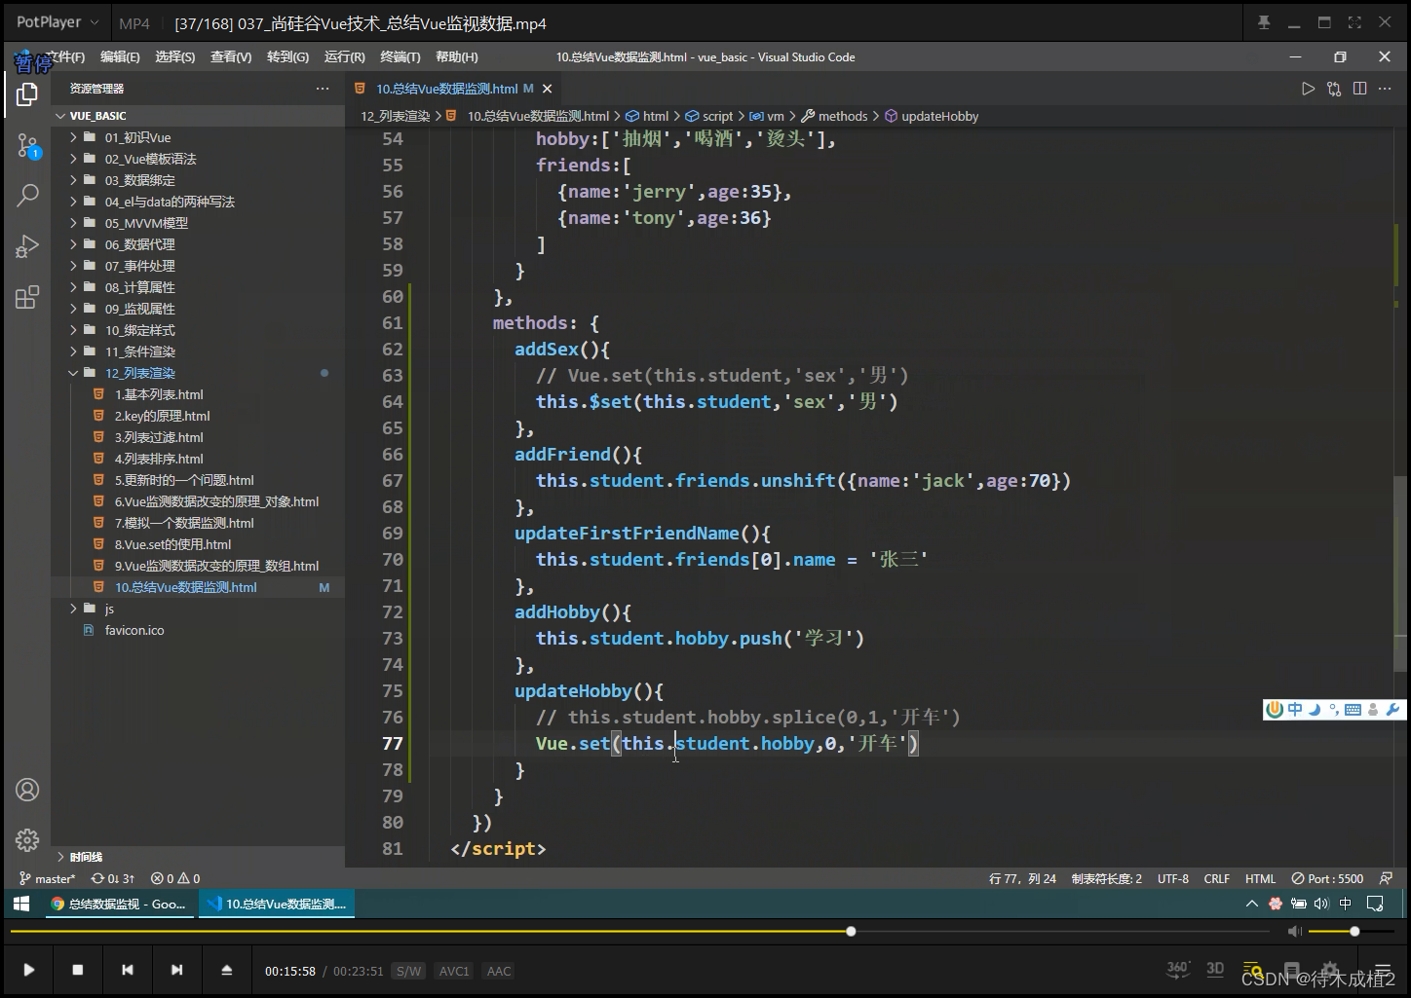The image size is (1411, 998).
Task: Click the system tray speaker icon
Action: tap(1321, 904)
